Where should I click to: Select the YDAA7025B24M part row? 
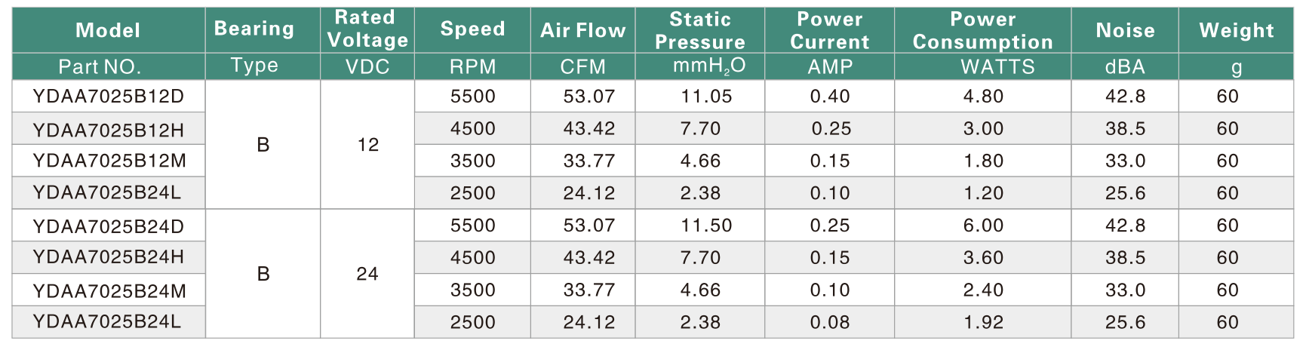click(109, 290)
